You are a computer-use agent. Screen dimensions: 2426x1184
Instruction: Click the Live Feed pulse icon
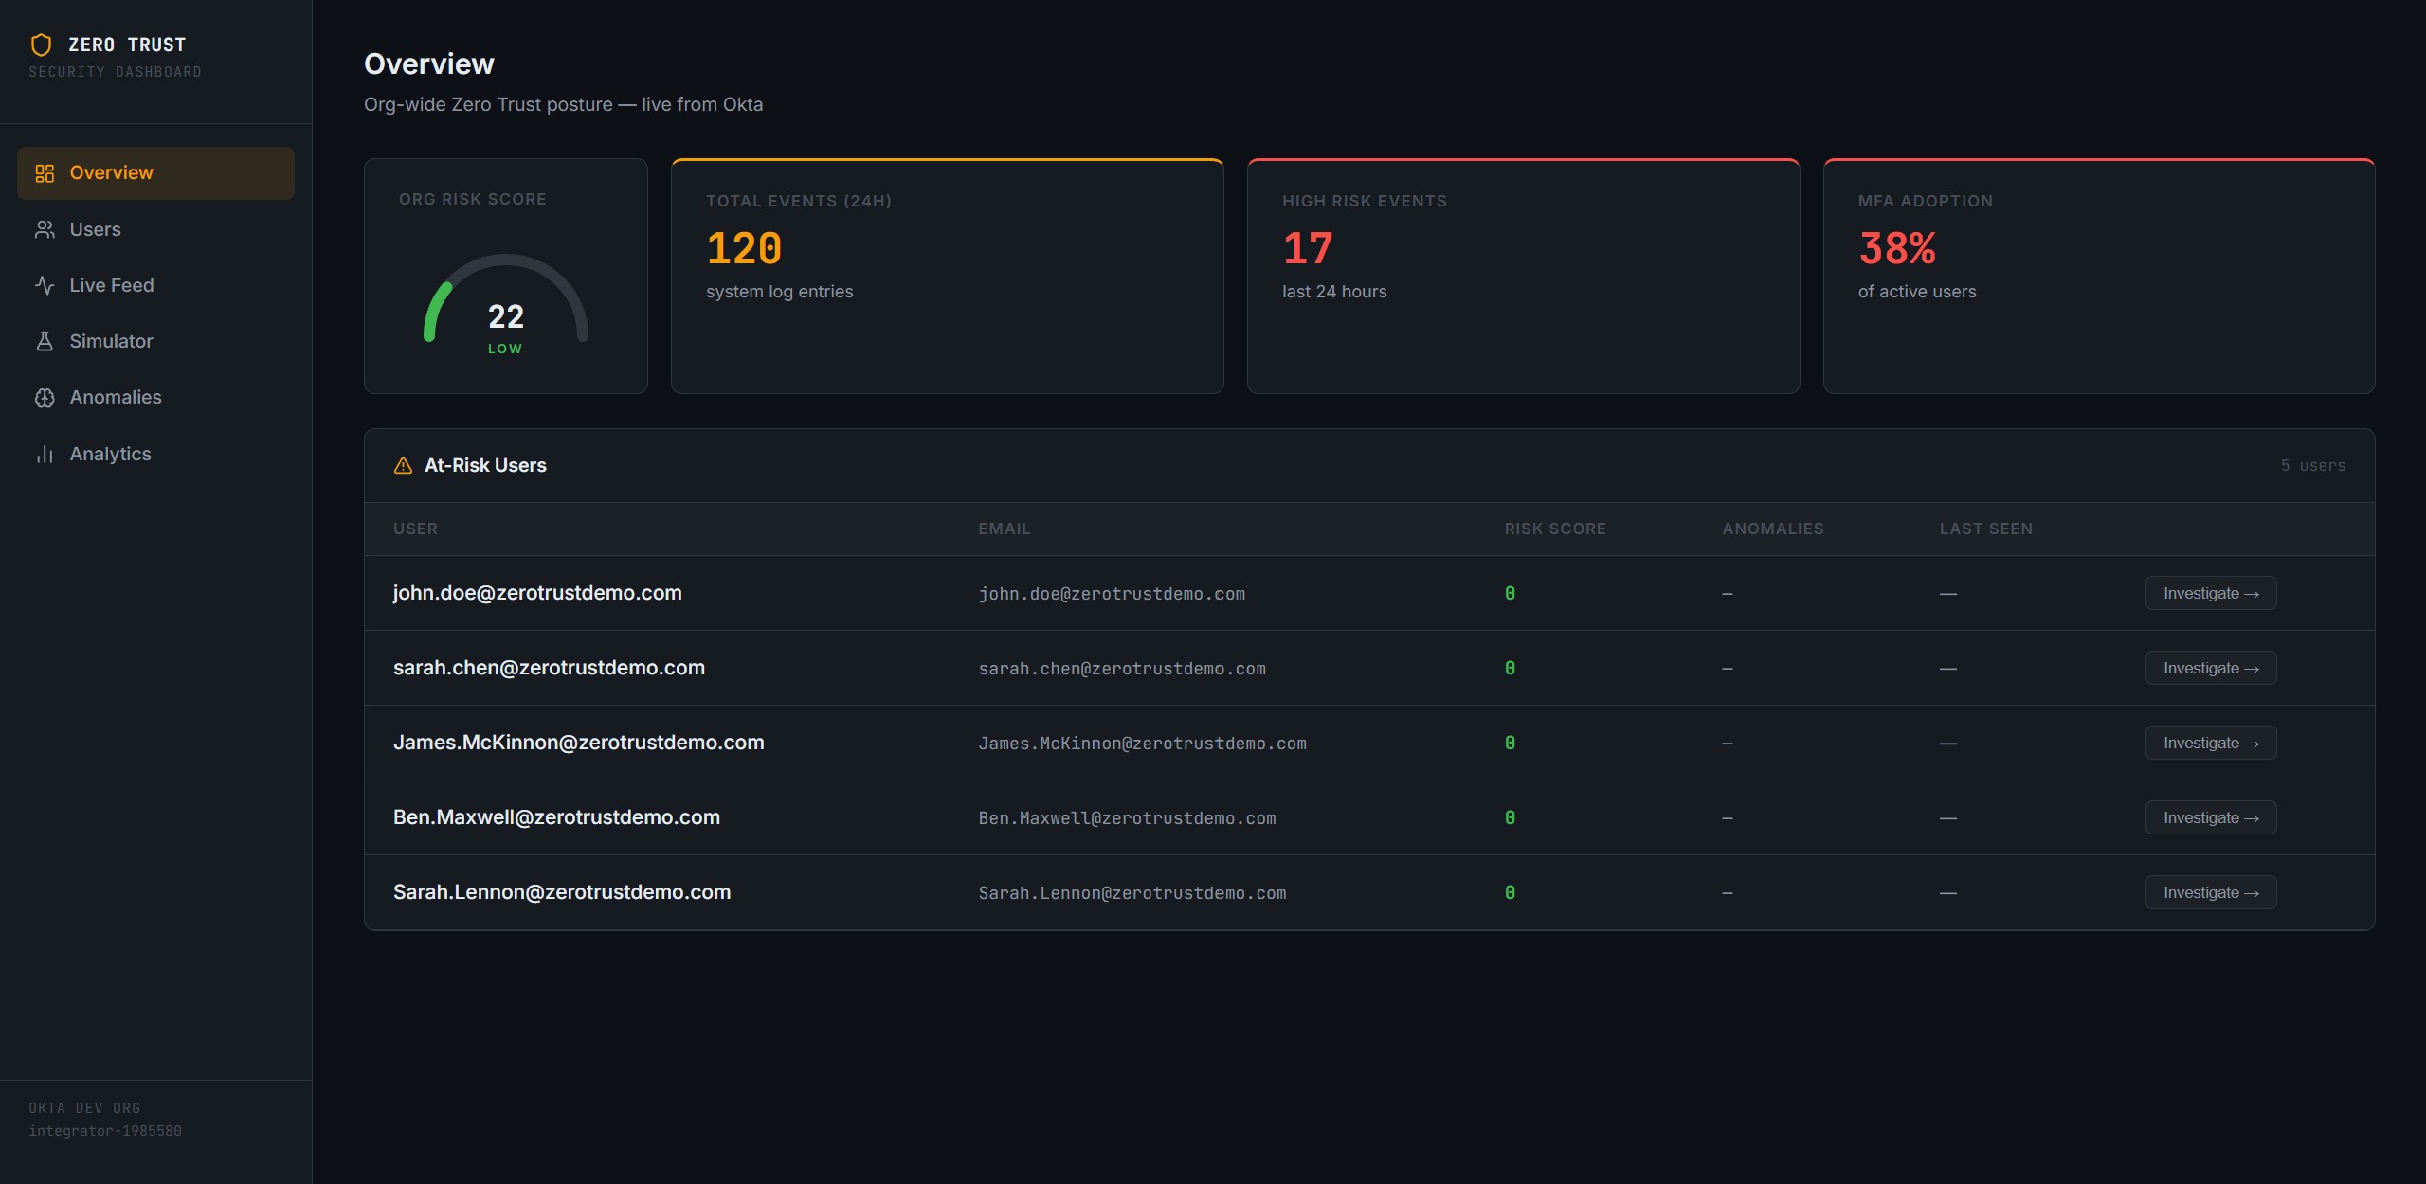45,285
